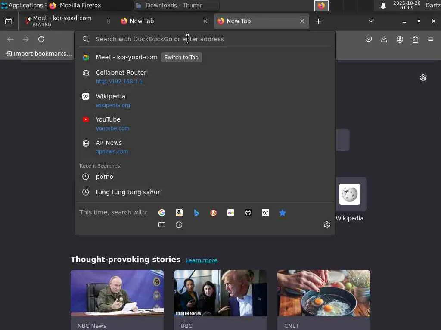Screen dimensions: 441x330
Task: Switch to Downloads - Thunar window
Action: click(x=176, y=5)
